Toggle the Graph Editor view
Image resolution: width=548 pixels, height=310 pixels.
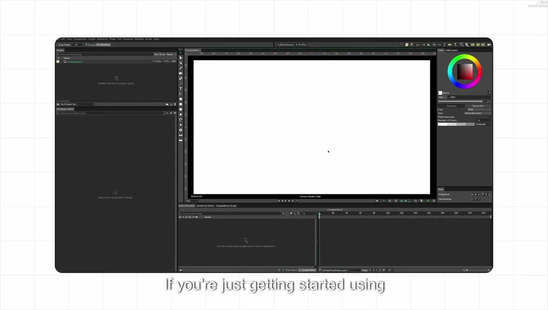coord(307,270)
